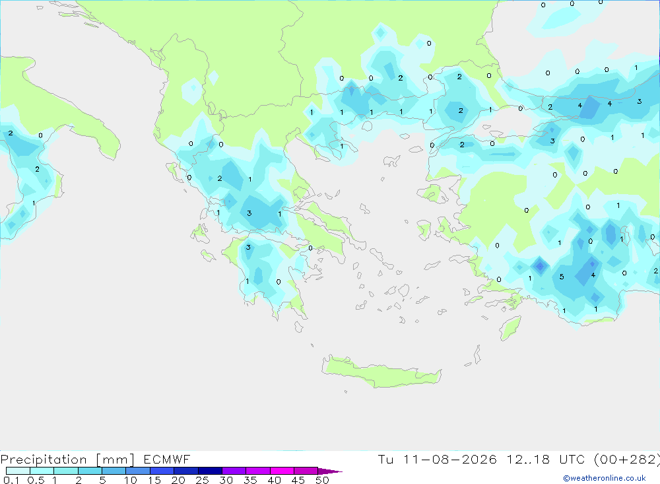Pick the 10–15 mm legend color swatch
660x484 pixels.
(138, 471)
